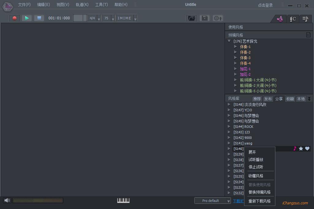Screen dimensions: 314x209
Task: Choose 试听播放 from the context menu
Action: point(256,160)
